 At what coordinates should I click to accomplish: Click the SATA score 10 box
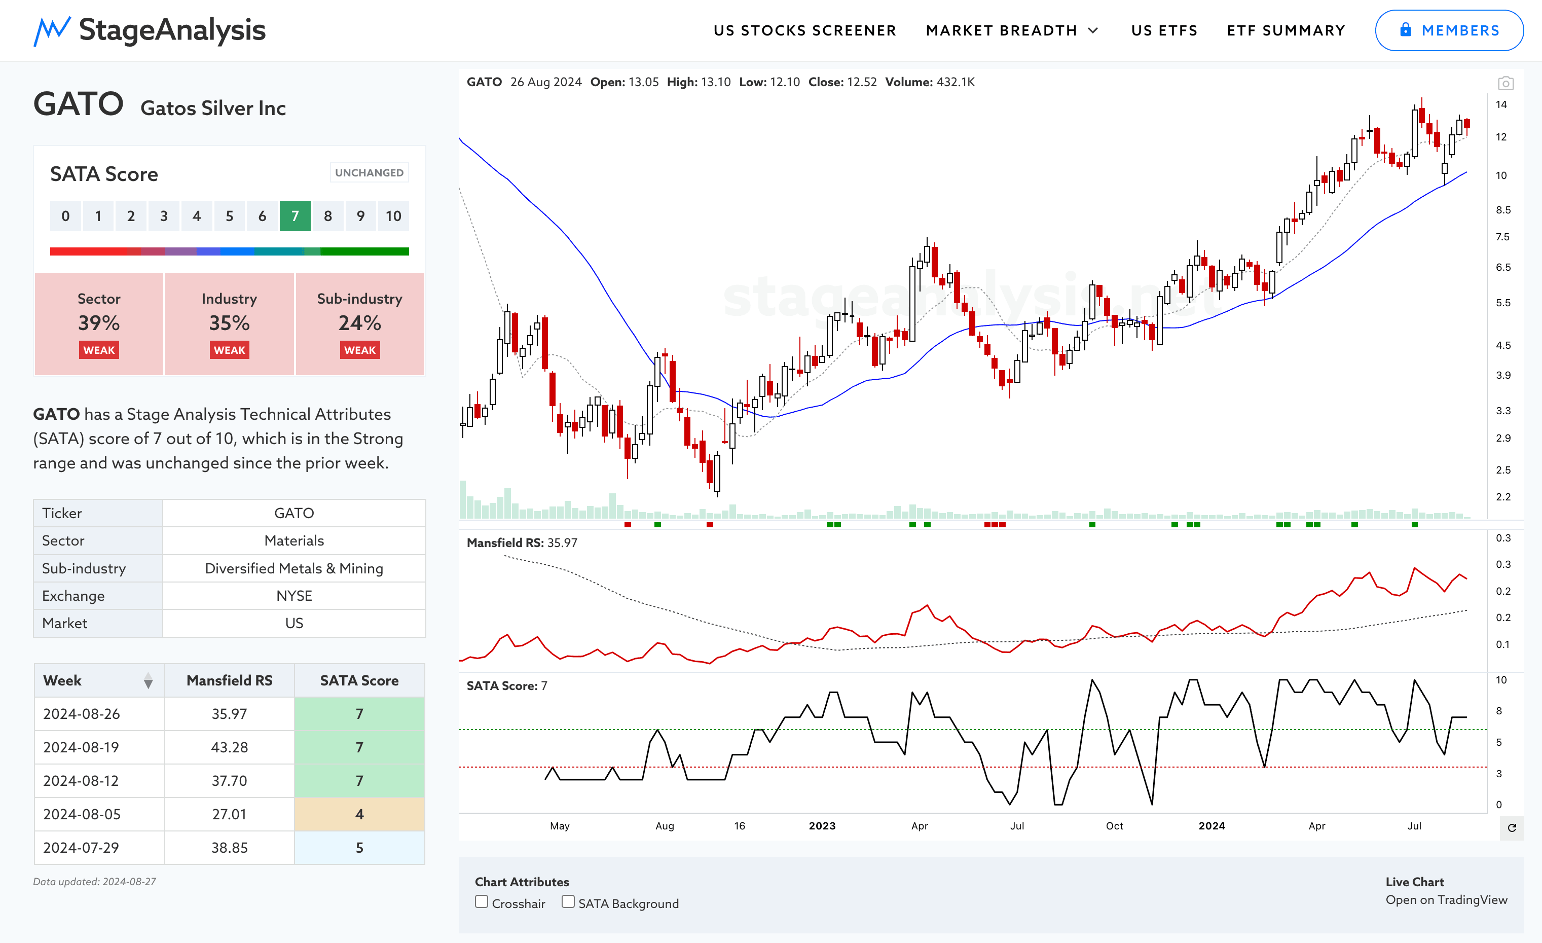tap(393, 216)
